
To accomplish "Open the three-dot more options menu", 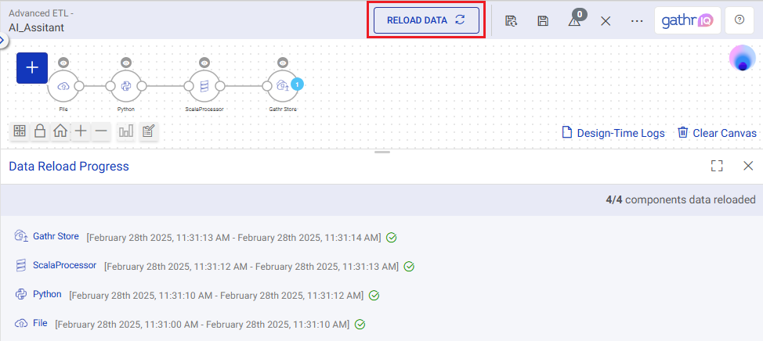I will point(636,21).
